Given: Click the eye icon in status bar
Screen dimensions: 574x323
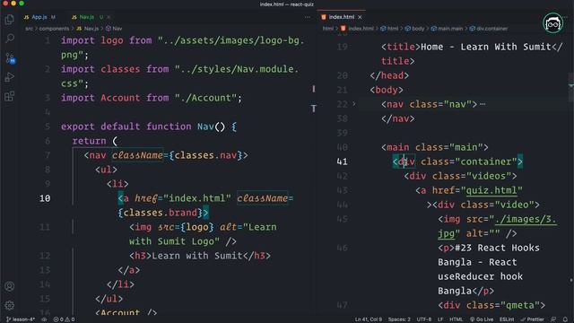Looking at the screenshot, I should 44,319.
